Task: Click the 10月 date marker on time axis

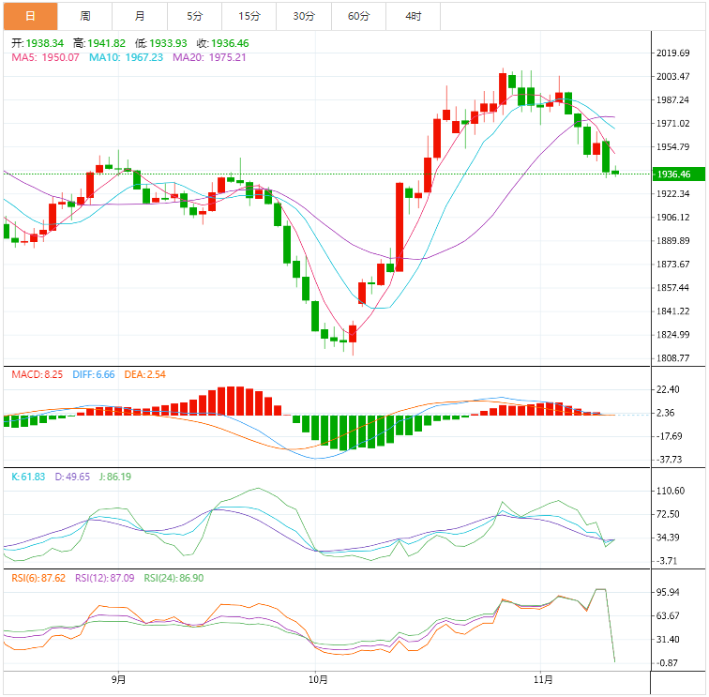Action: (x=318, y=679)
